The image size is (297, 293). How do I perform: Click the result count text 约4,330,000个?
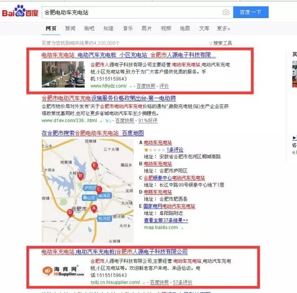tap(104, 43)
